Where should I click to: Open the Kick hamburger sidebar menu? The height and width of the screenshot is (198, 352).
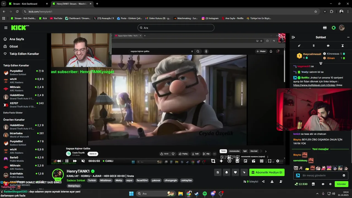point(6,28)
